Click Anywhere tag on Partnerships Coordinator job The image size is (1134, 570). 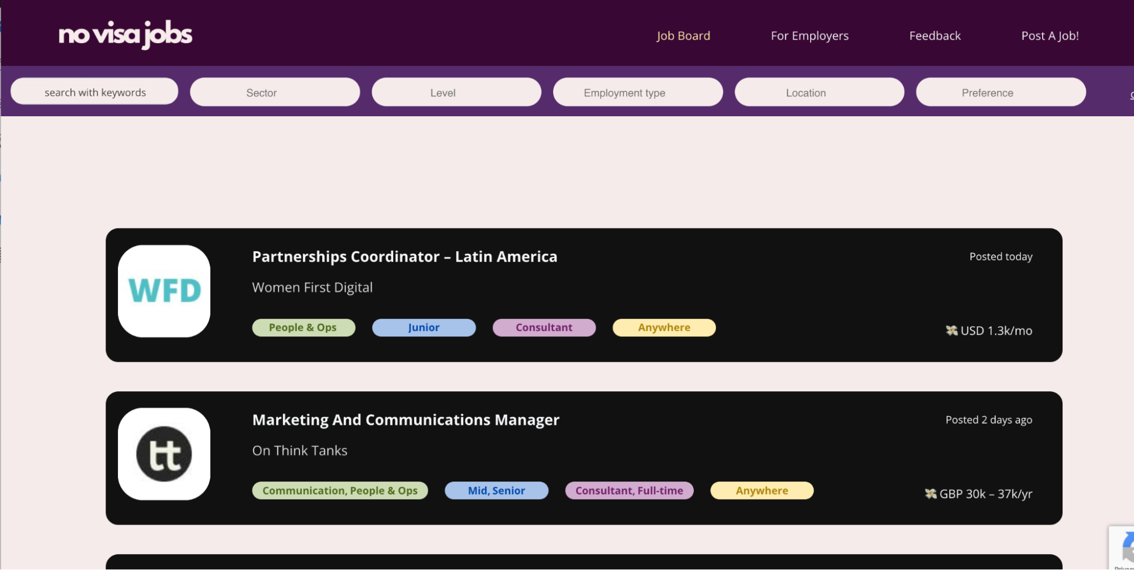664,328
